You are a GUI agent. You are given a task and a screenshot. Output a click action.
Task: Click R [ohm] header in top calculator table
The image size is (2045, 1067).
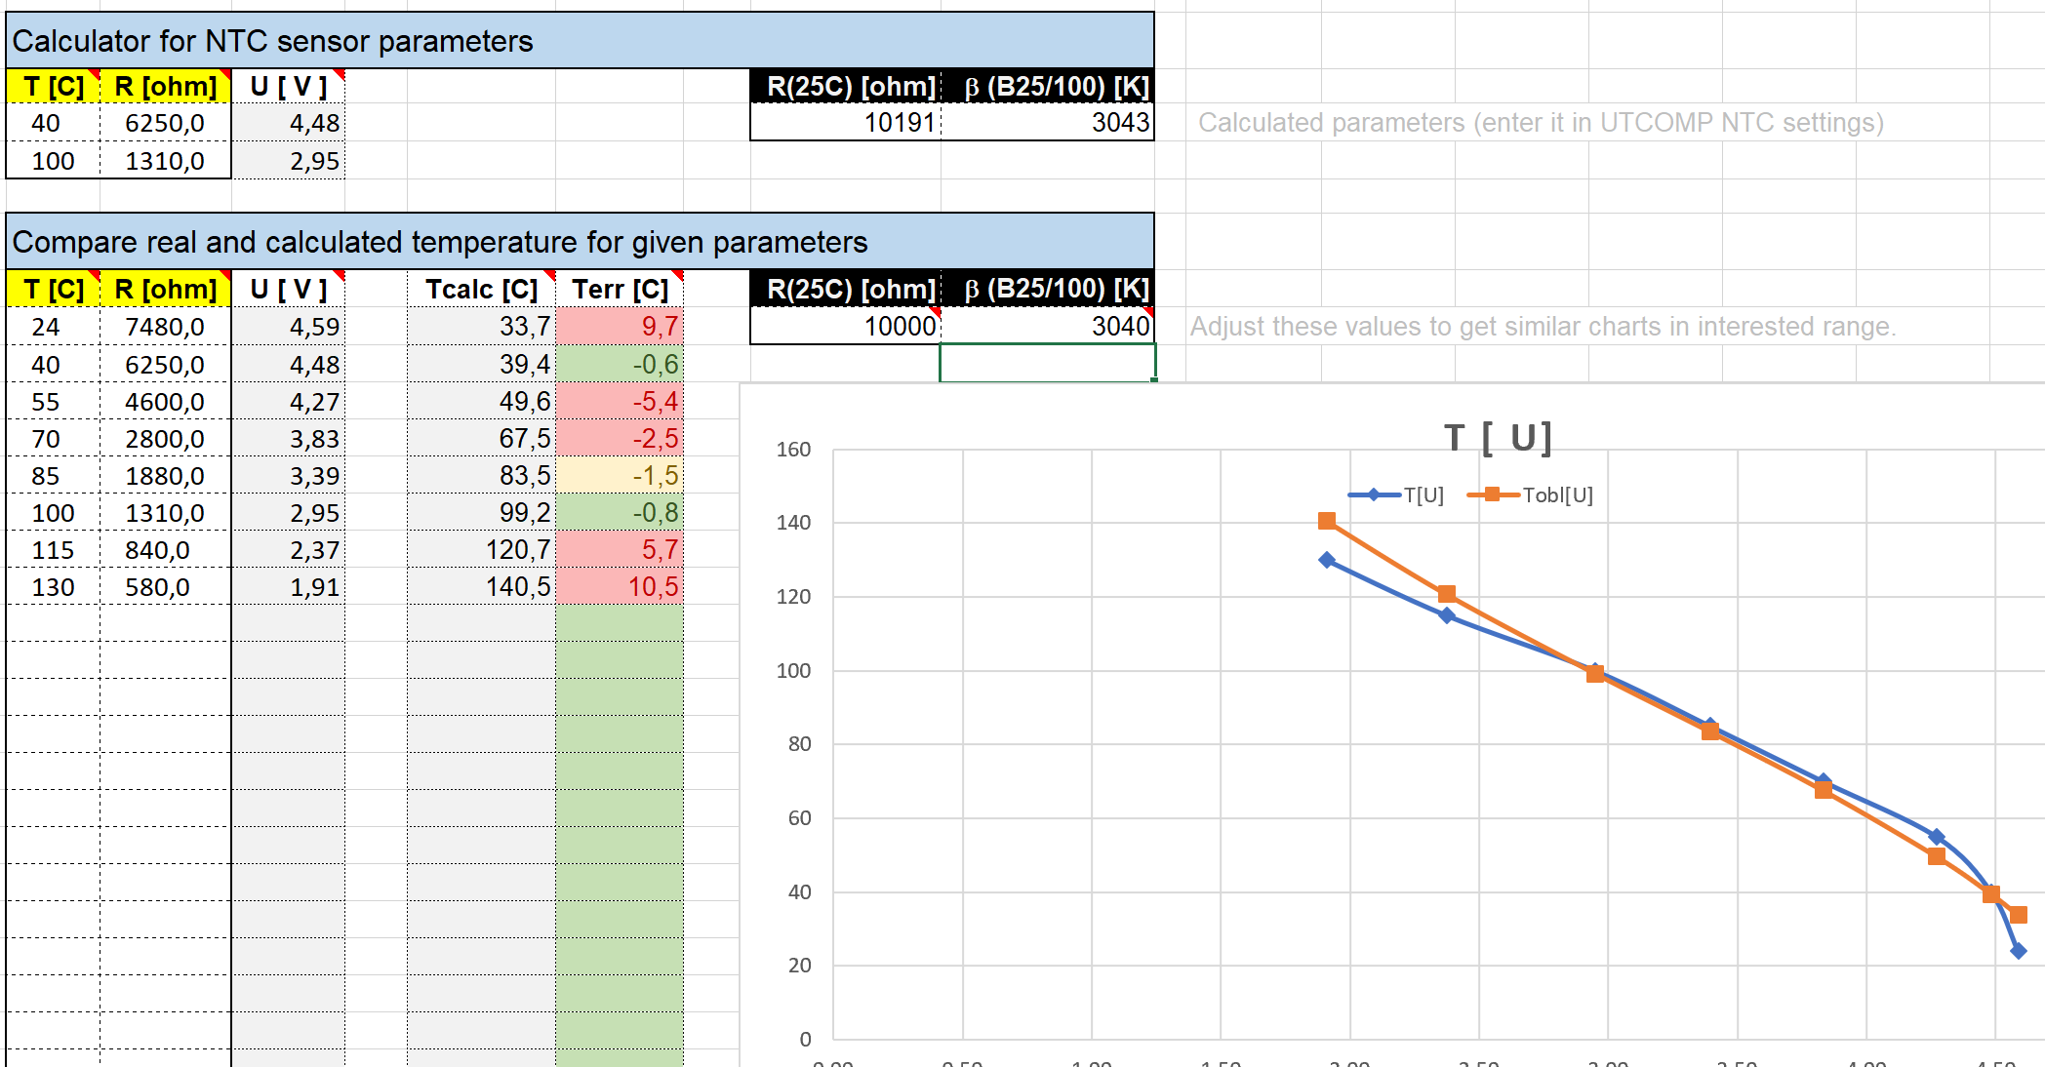point(166,87)
